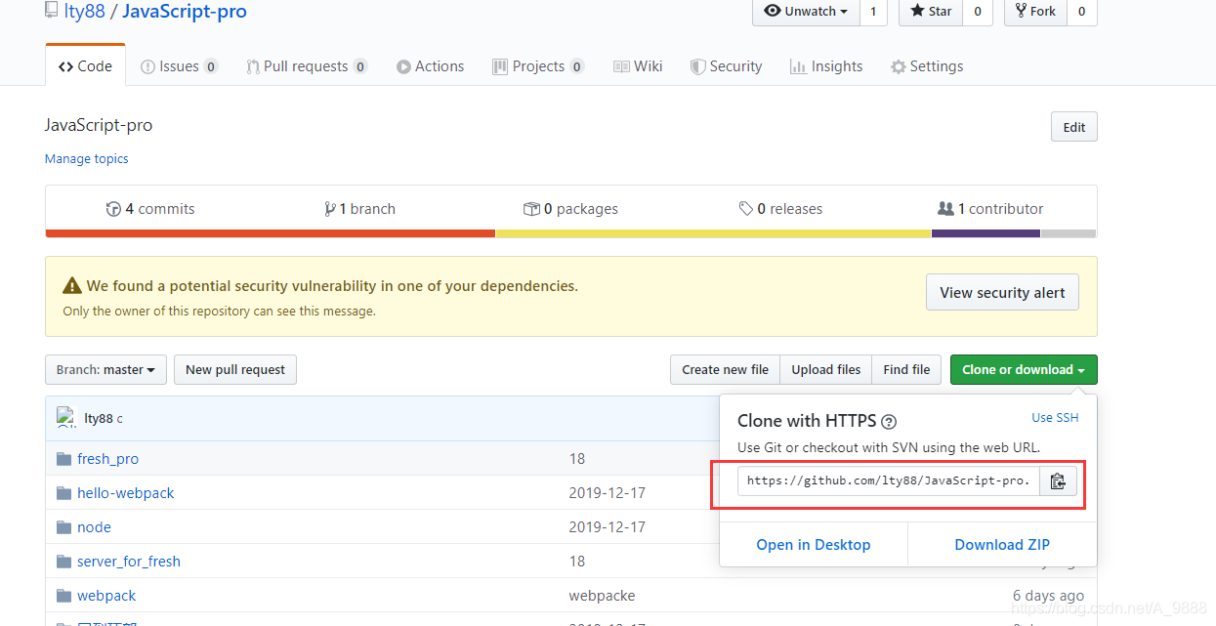
Task: View the 0 packages link
Action: pyautogui.click(x=570, y=209)
